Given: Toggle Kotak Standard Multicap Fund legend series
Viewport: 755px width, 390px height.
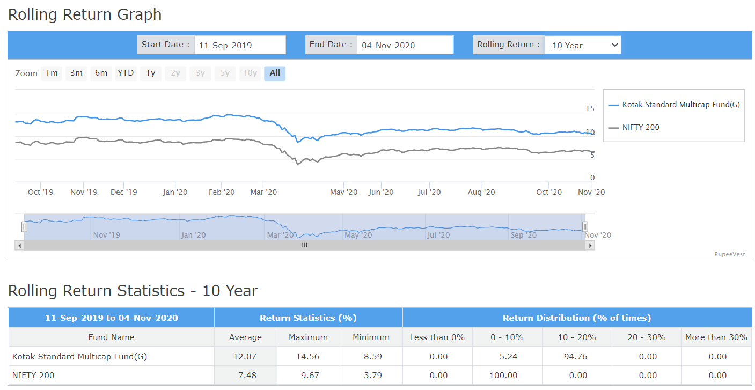Looking at the screenshot, I should coord(675,105).
